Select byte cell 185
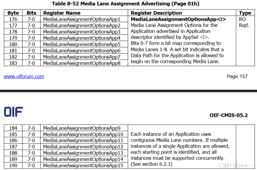The width and height of the screenshot is (257, 170). (x=13, y=134)
